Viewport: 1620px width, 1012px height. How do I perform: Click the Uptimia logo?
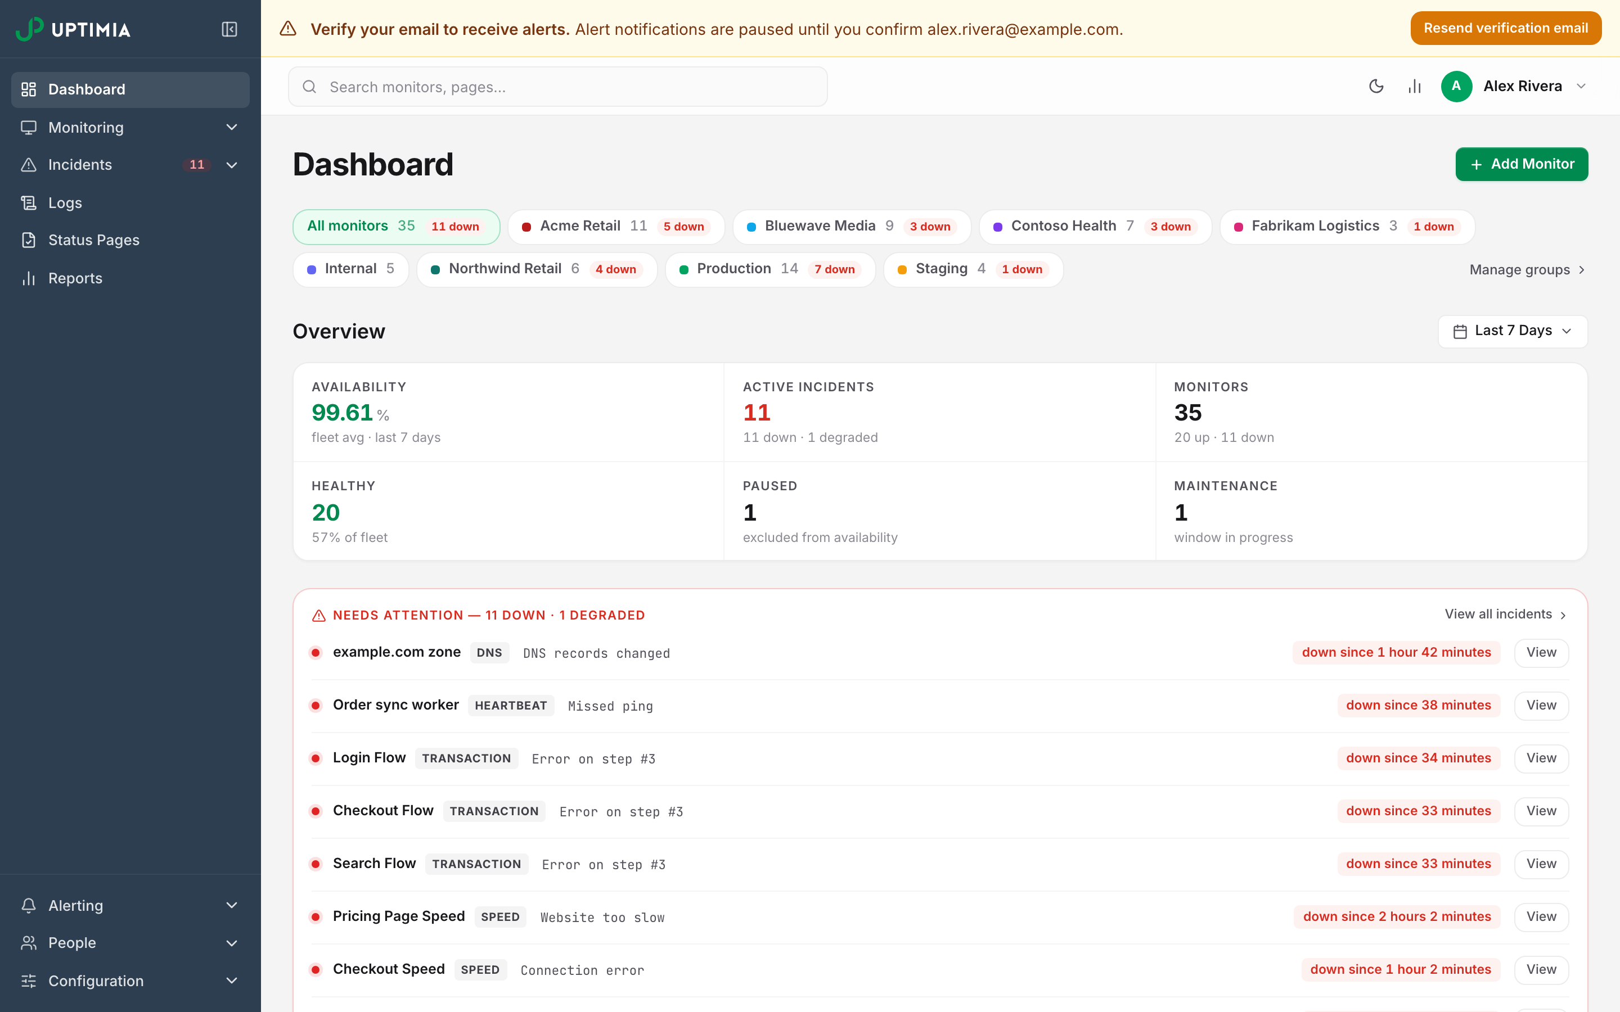click(73, 29)
